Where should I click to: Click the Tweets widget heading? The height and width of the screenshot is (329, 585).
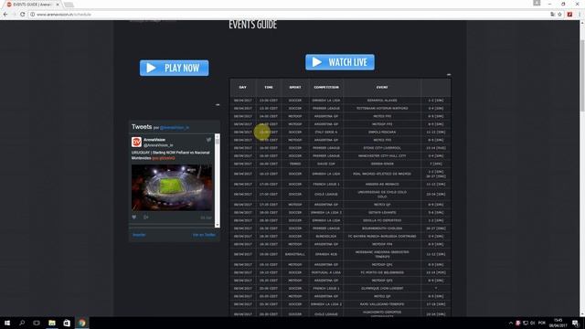point(142,127)
